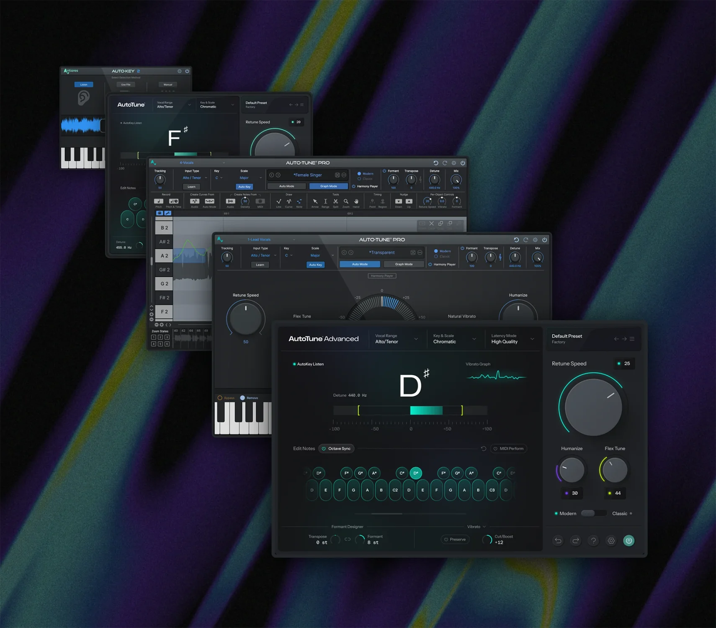Open the 4-Vocals track dropdown
The image size is (716, 628).
click(x=202, y=163)
